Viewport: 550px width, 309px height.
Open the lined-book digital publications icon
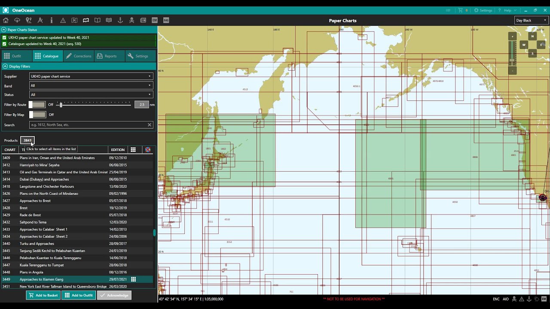click(109, 20)
